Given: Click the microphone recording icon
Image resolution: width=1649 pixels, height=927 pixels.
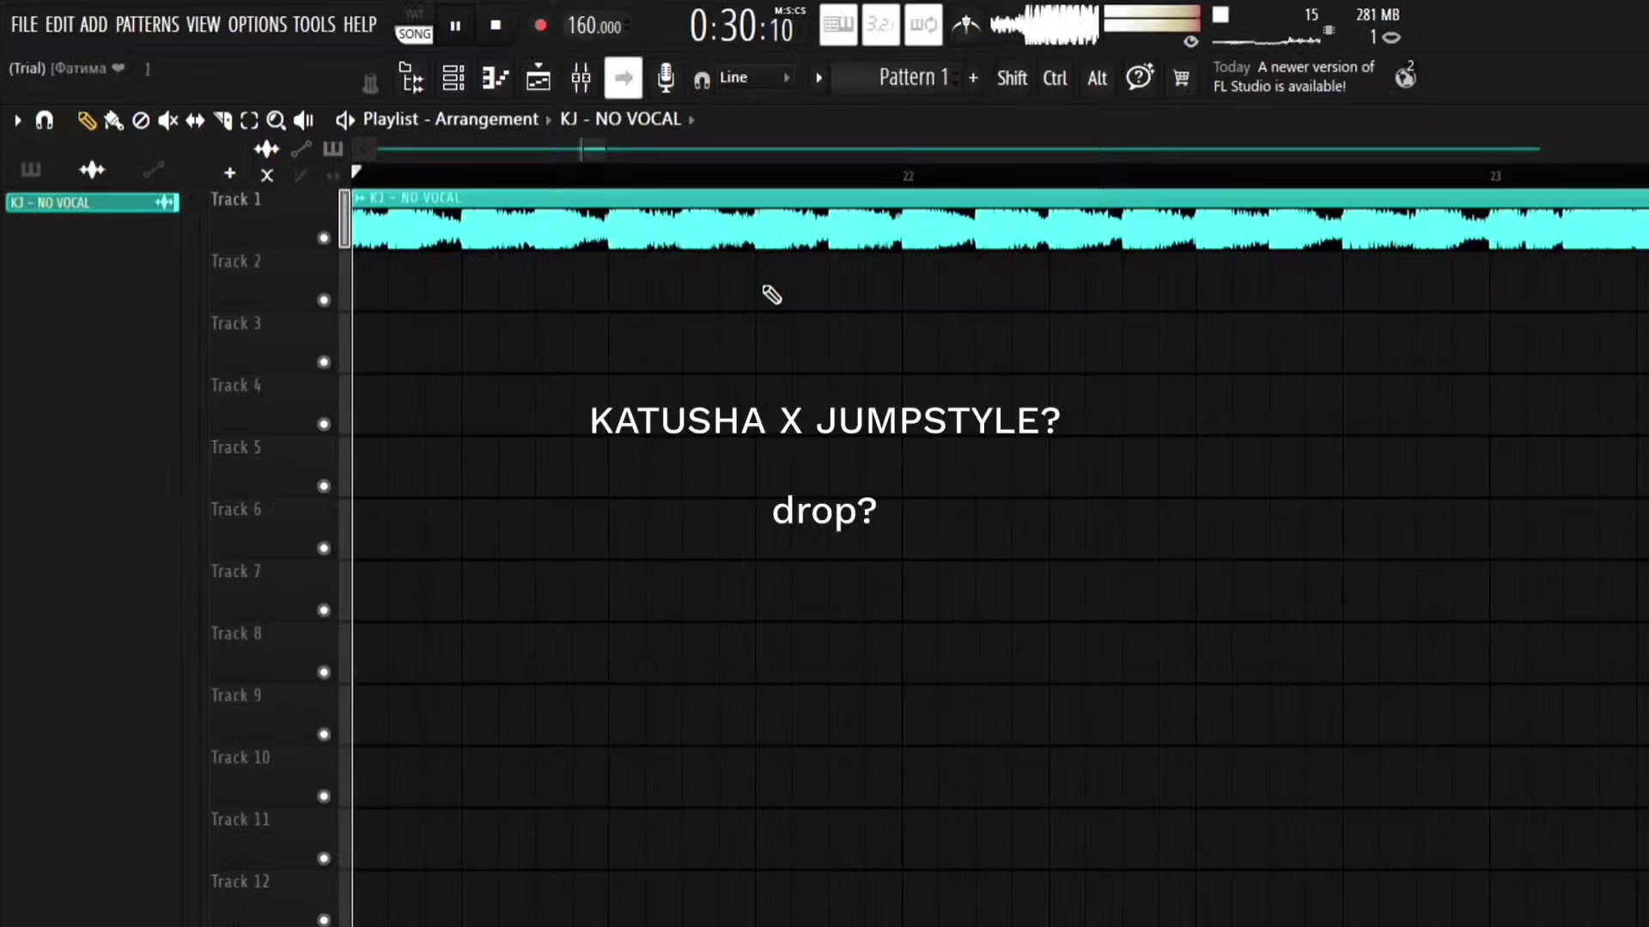Looking at the screenshot, I should tap(666, 78).
